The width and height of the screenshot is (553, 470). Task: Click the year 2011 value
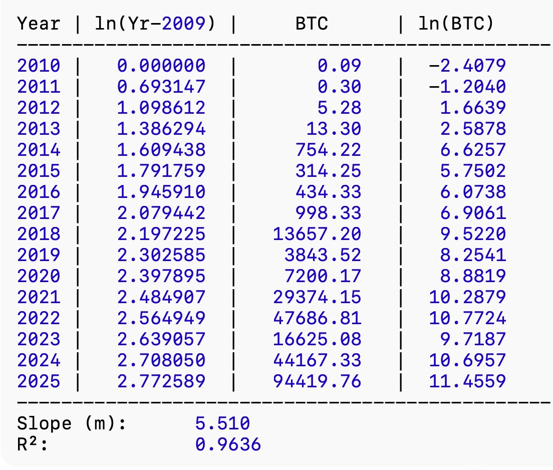(39, 87)
